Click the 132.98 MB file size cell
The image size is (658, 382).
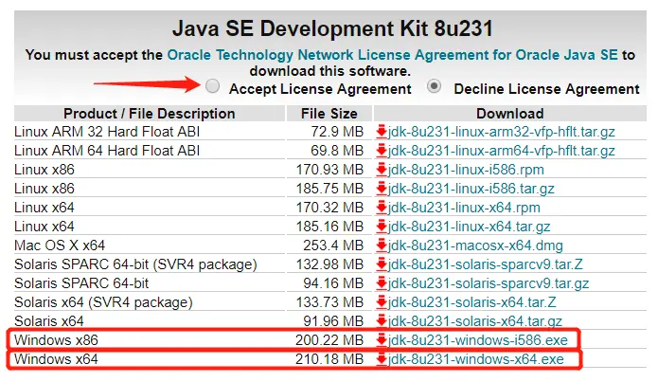[329, 264]
